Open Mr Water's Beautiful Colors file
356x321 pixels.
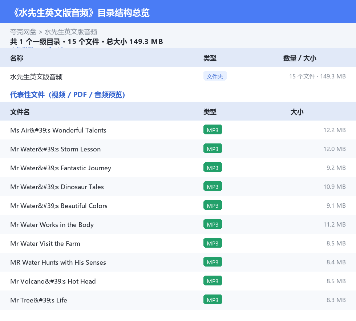(x=59, y=206)
